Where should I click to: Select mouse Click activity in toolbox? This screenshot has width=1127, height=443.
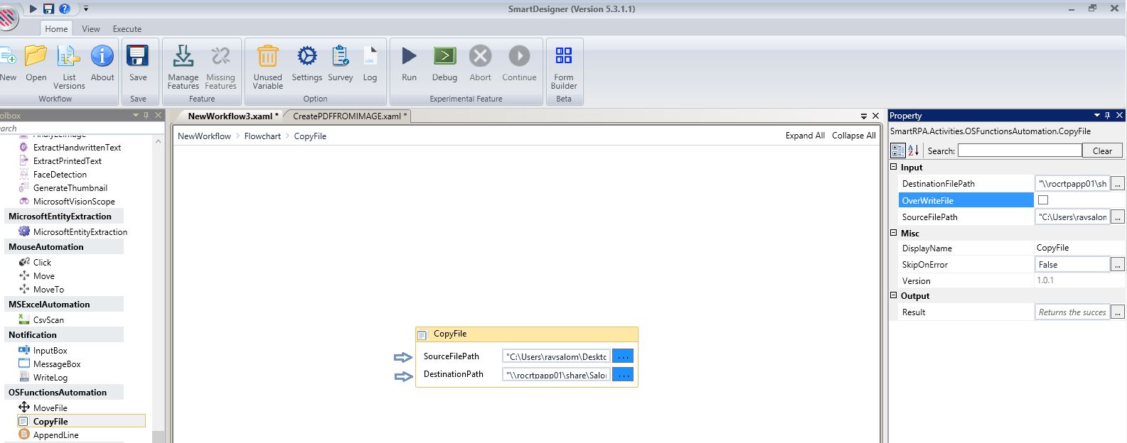click(42, 262)
